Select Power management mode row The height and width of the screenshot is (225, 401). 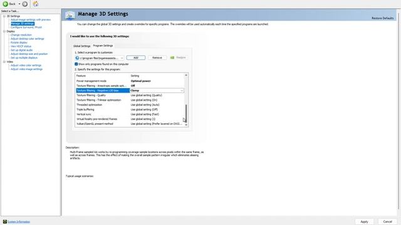[x=130, y=81]
